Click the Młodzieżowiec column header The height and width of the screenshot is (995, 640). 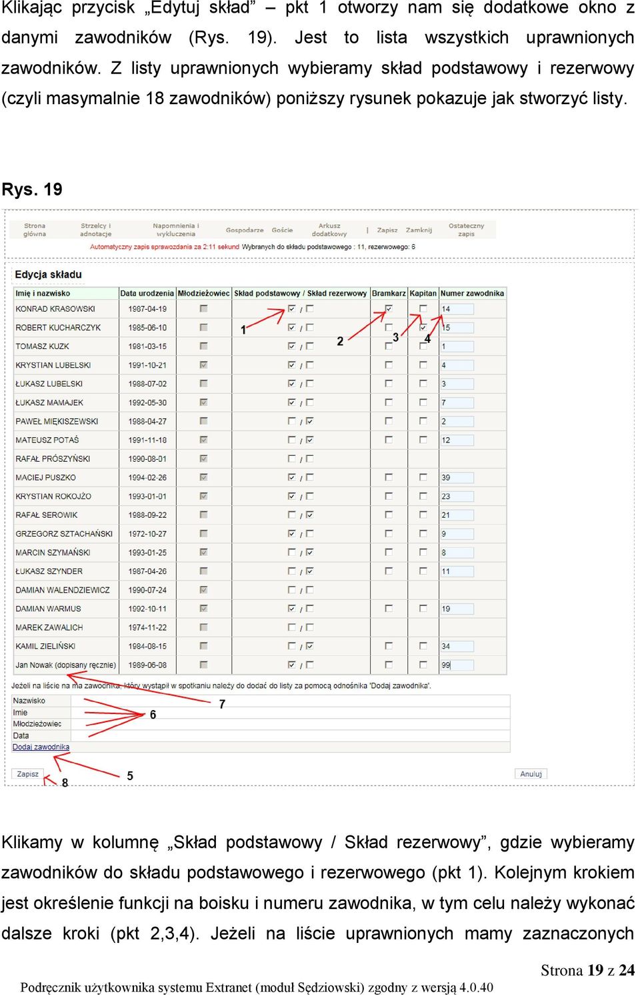coord(203,293)
